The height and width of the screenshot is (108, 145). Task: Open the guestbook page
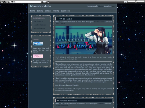[65, 11]
